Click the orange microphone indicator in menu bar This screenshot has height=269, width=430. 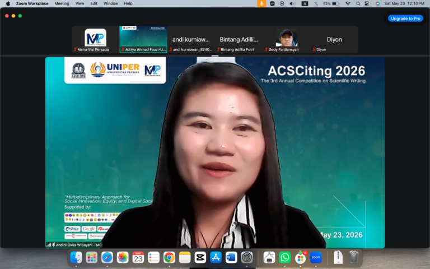[261, 3]
